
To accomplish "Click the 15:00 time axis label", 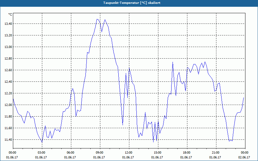I will (158, 153).
